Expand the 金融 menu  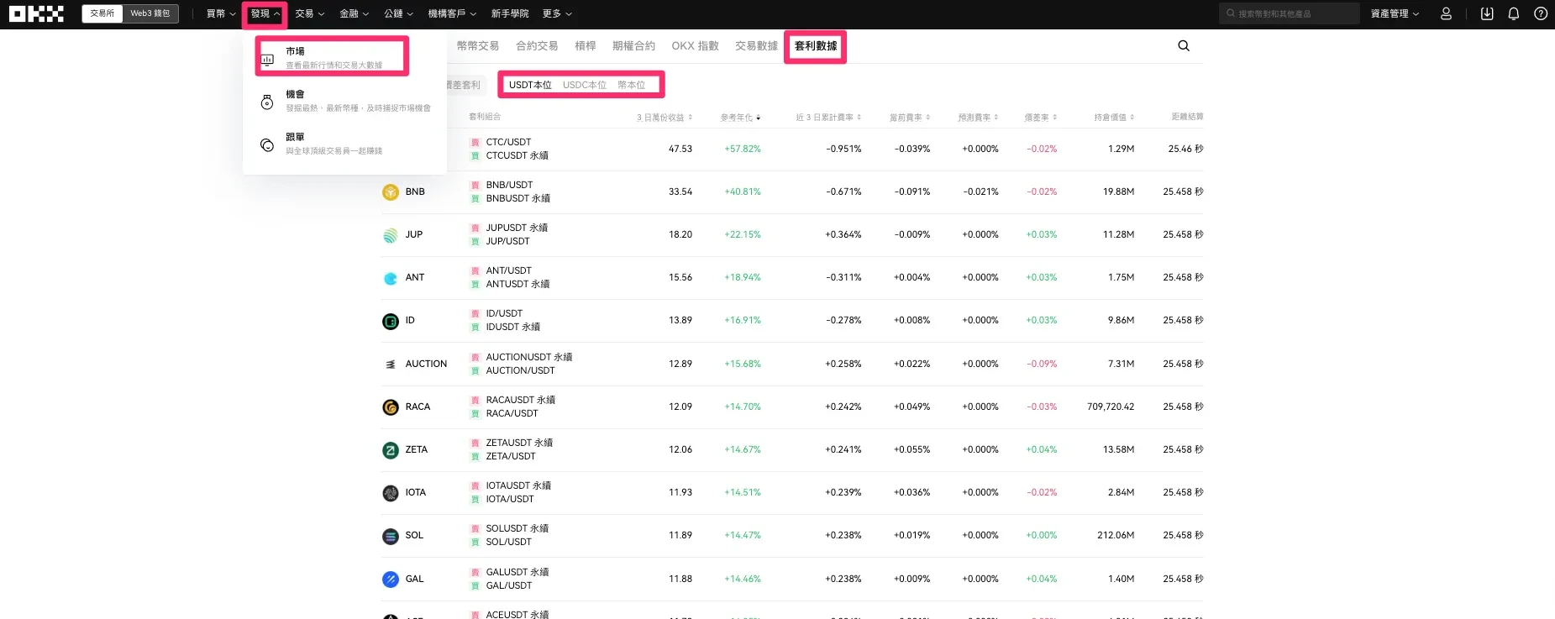[x=354, y=13]
